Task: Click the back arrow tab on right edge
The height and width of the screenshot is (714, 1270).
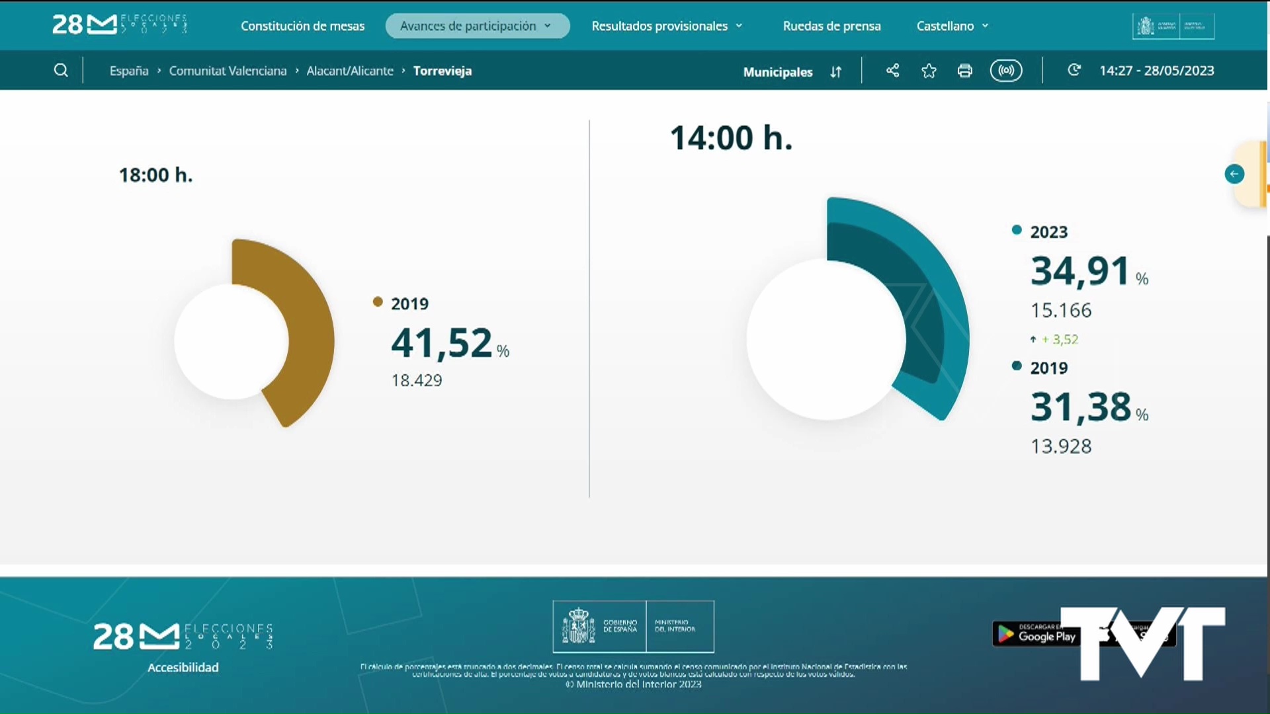Action: [1234, 174]
